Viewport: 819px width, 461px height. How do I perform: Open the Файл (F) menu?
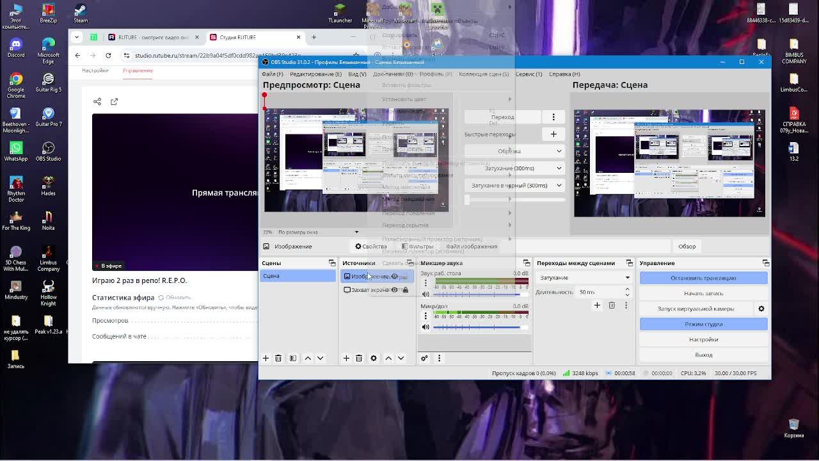pos(273,74)
